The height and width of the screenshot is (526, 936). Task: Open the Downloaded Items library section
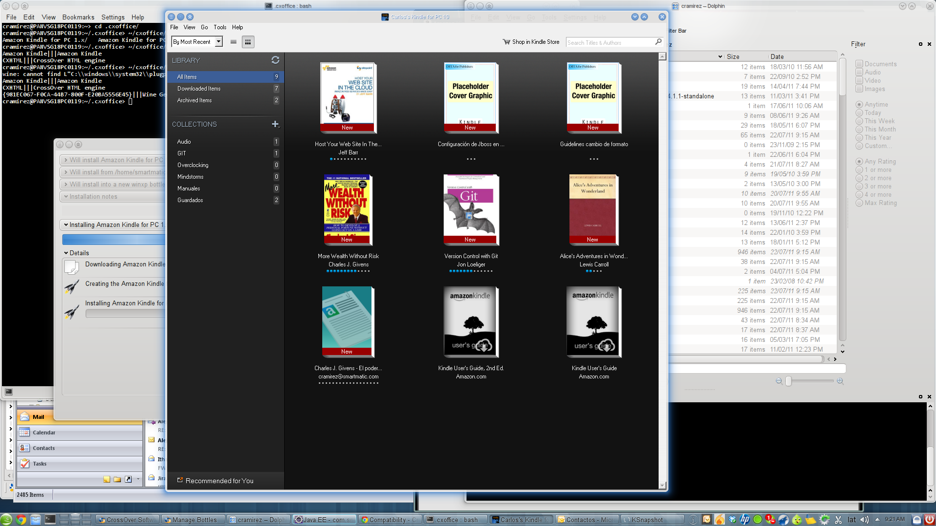(x=198, y=88)
